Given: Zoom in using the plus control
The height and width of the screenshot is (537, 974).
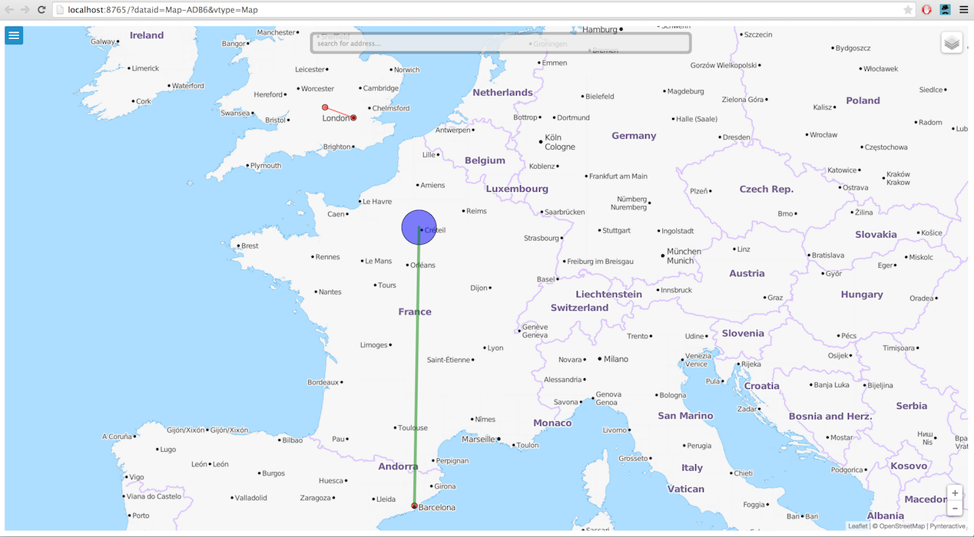Looking at the screenshot, I should [x=955, y=493].
